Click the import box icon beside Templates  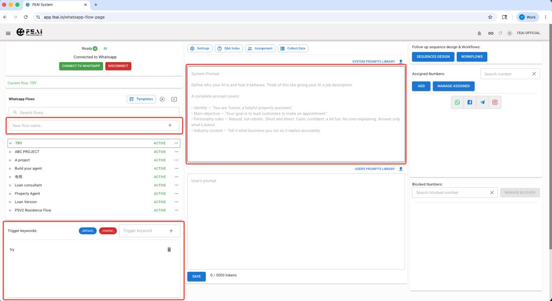(174, 99)
